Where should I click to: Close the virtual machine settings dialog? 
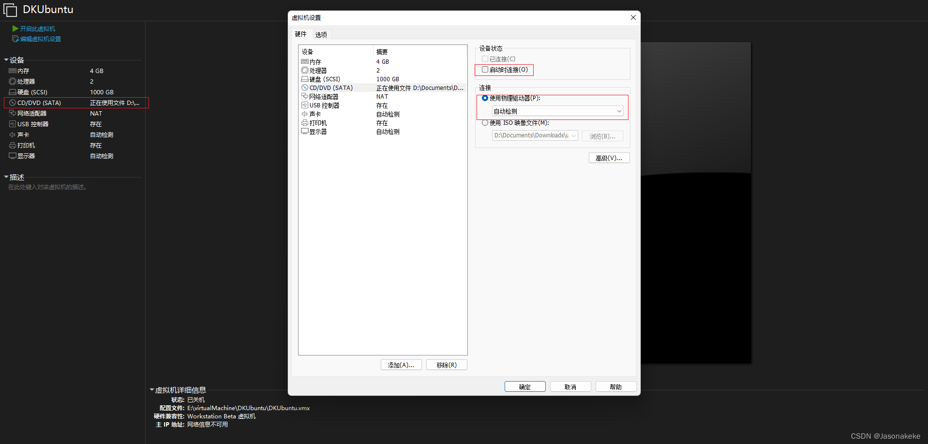(633, 17)
